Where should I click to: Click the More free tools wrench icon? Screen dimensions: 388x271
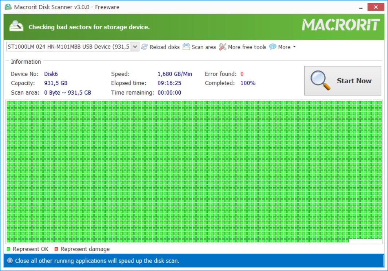(x=223, y=47)
